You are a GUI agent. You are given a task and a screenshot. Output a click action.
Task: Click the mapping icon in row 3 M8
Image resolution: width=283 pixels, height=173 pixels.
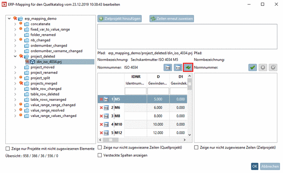coord(106,116)
